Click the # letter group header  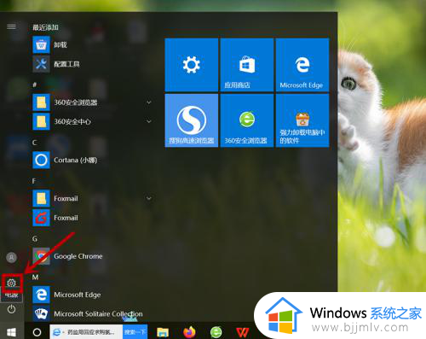pos(34,85)
